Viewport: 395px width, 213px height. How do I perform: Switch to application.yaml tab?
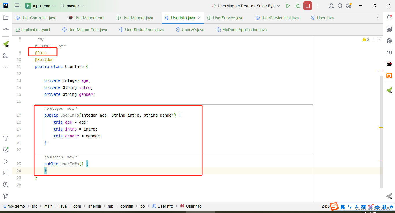(33, 30)
